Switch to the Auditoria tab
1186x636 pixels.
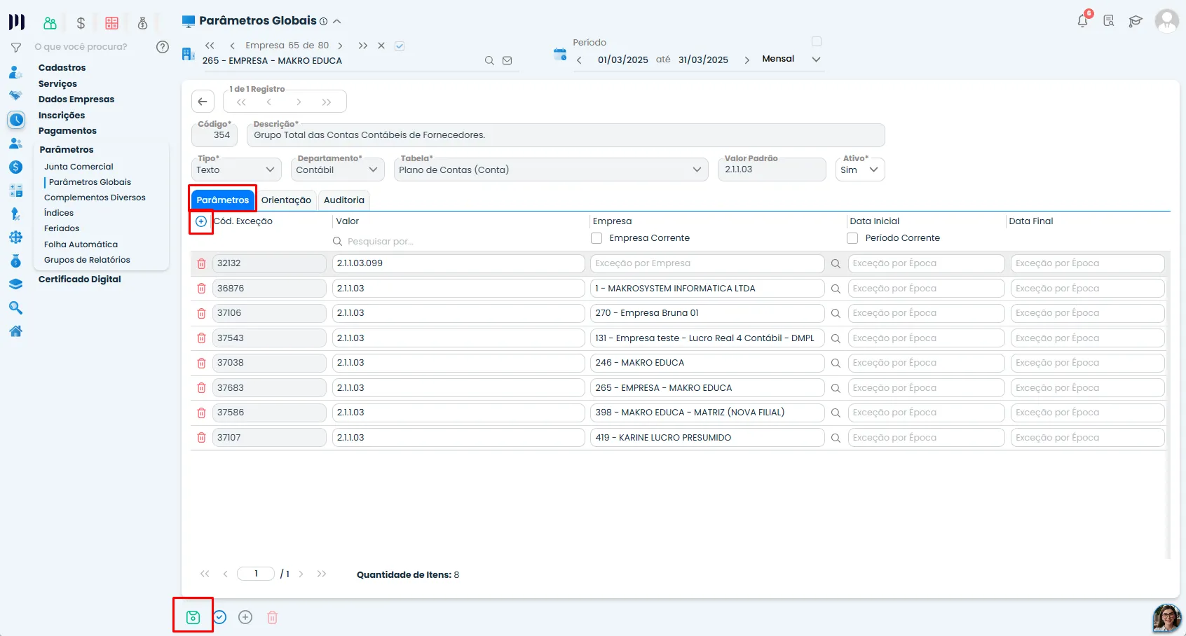pyautogui.click(x=344, y=200)
